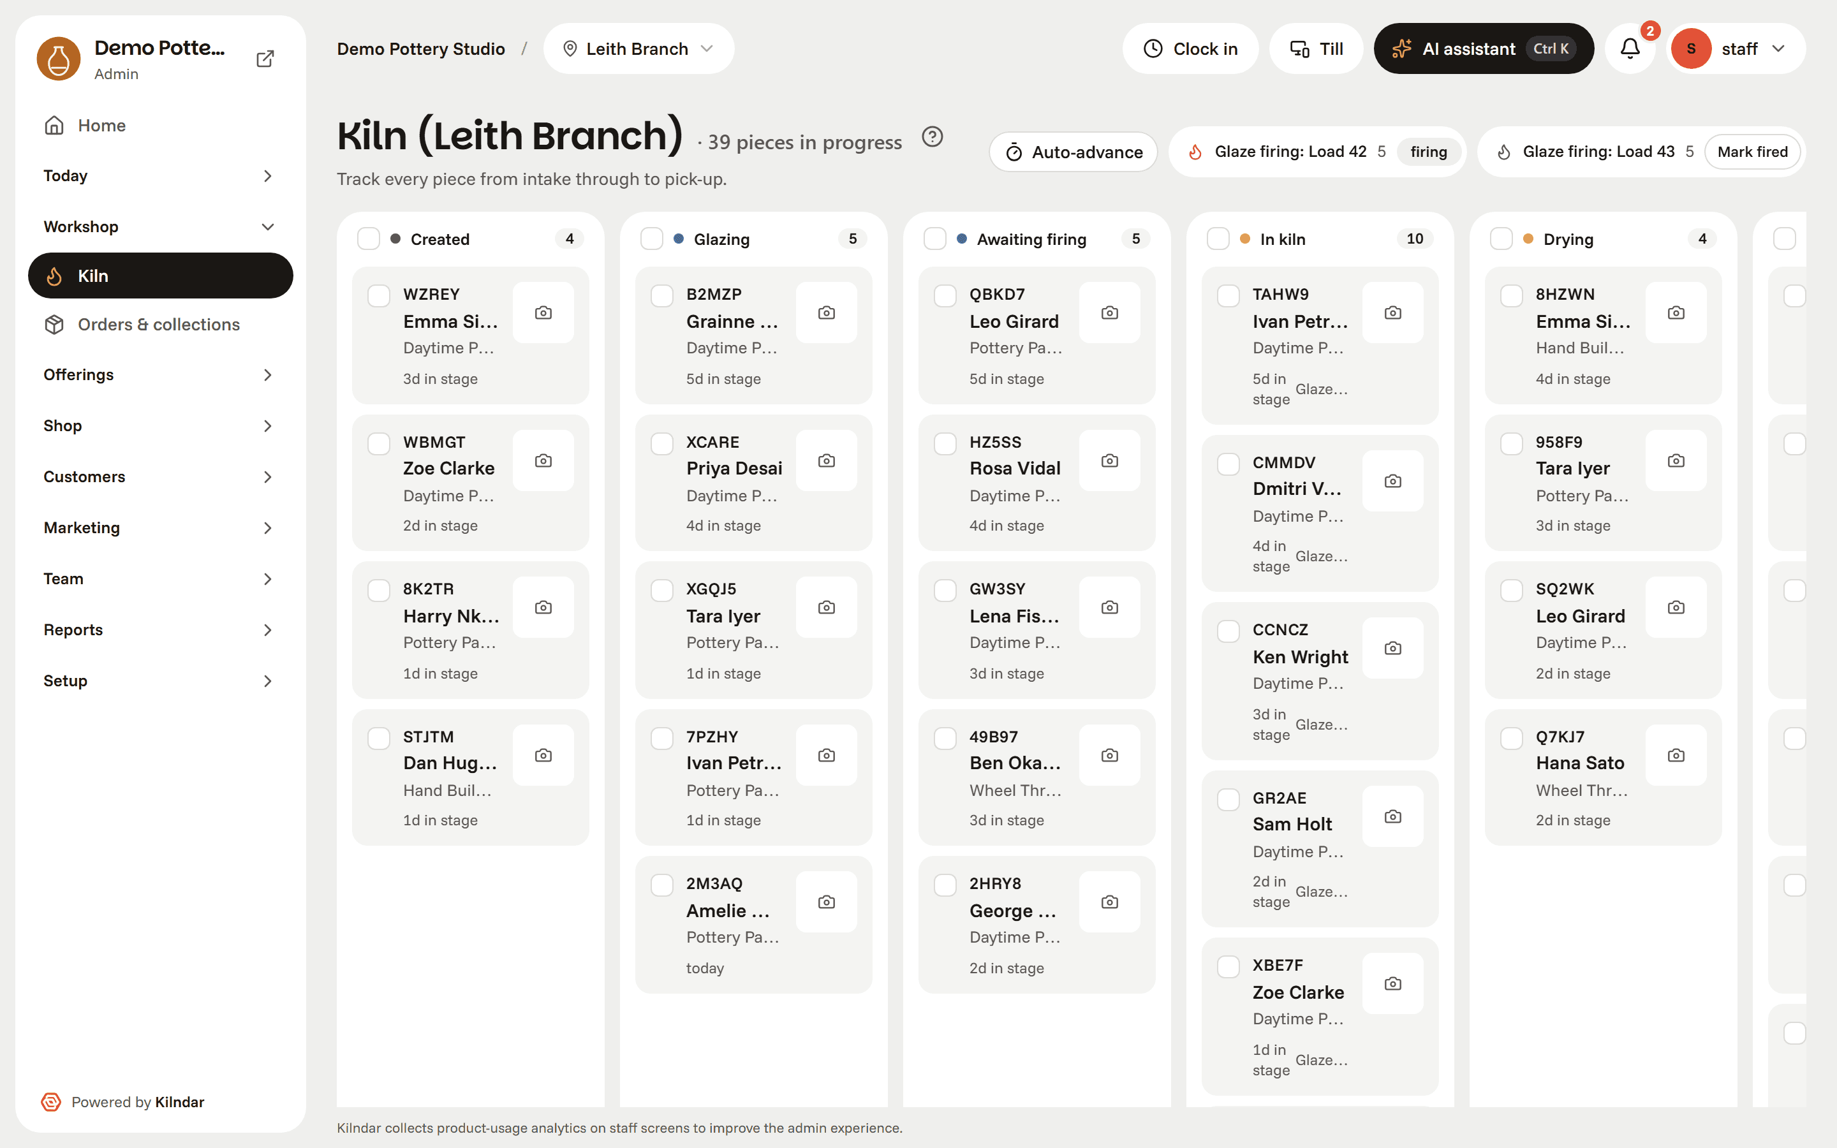Check the SQ2WK Leo Girard piece
1837x1148 pixels.
coord(1511,591)
